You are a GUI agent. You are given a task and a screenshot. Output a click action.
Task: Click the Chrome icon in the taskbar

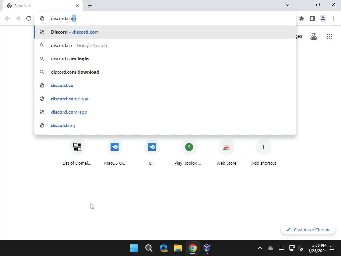(x=193, y=248)
